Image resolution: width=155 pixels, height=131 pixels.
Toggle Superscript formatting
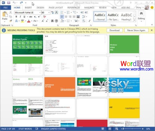[x=39, y=17]
